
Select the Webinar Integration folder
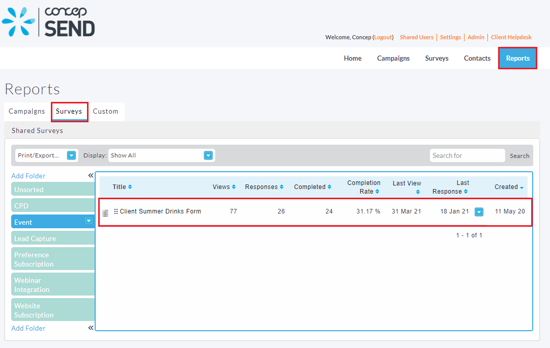(53, 284)
